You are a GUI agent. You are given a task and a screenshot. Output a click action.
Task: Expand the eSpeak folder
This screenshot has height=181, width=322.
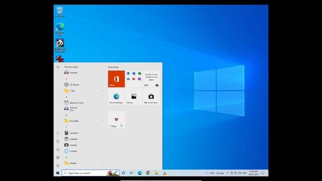(84, 163)
